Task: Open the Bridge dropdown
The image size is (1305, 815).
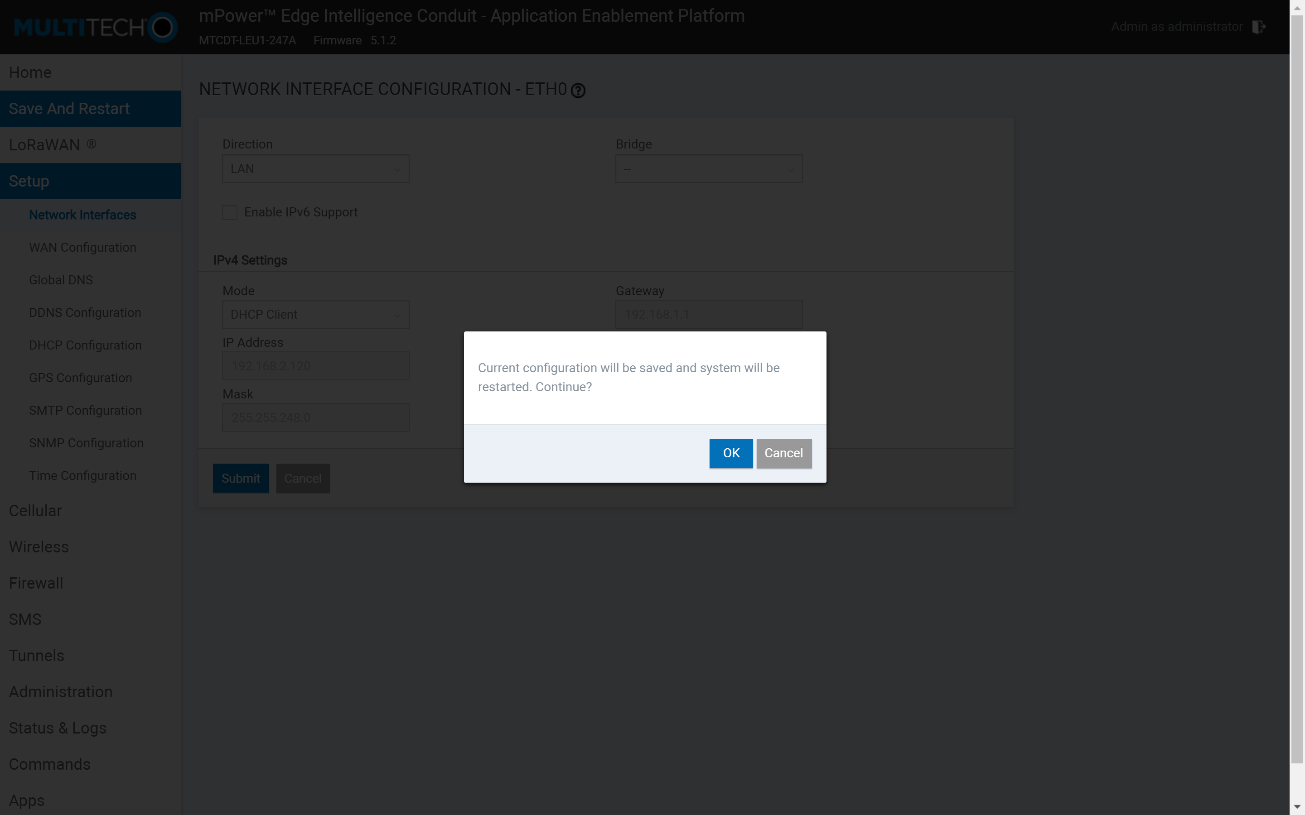Action: [x=708, y=168]
